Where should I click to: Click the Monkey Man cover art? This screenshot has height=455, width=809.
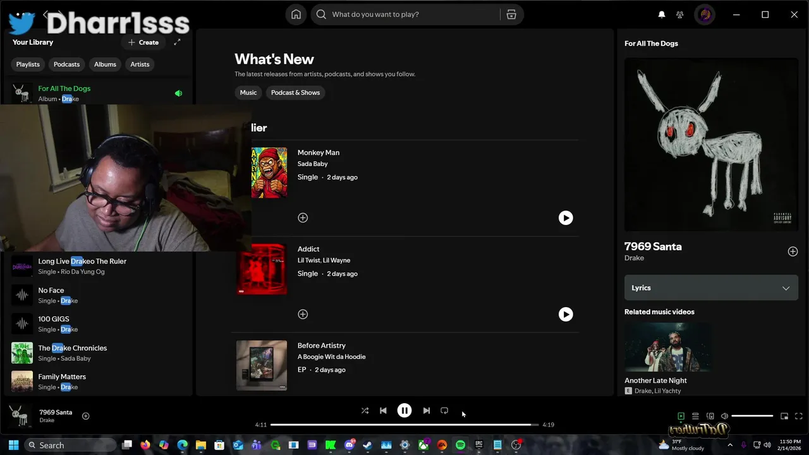click(x=269, y=173)
